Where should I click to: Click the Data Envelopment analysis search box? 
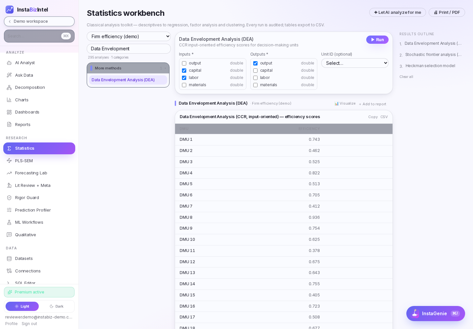point(129,49)
